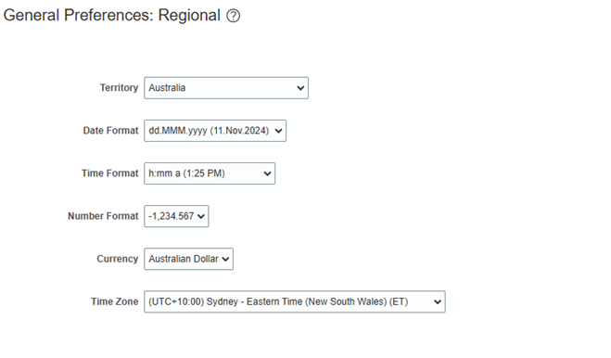Screen dimensions: 611x358
Task: Click the chevron arrow beside h:mm a
Action: [267, 174]
